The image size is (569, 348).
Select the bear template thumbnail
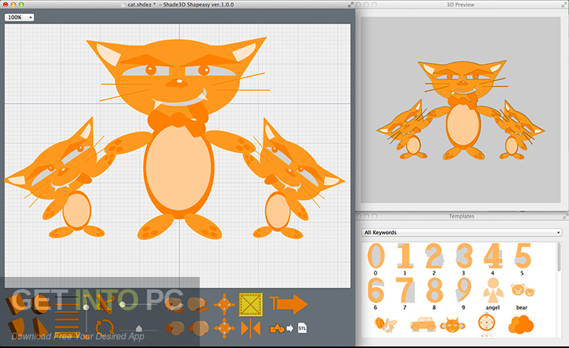click(x=522, y=291)
